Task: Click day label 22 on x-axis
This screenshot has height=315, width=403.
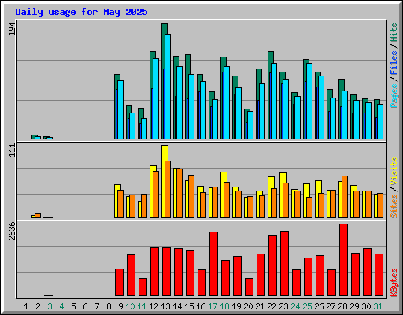Action: click(272, 306)
